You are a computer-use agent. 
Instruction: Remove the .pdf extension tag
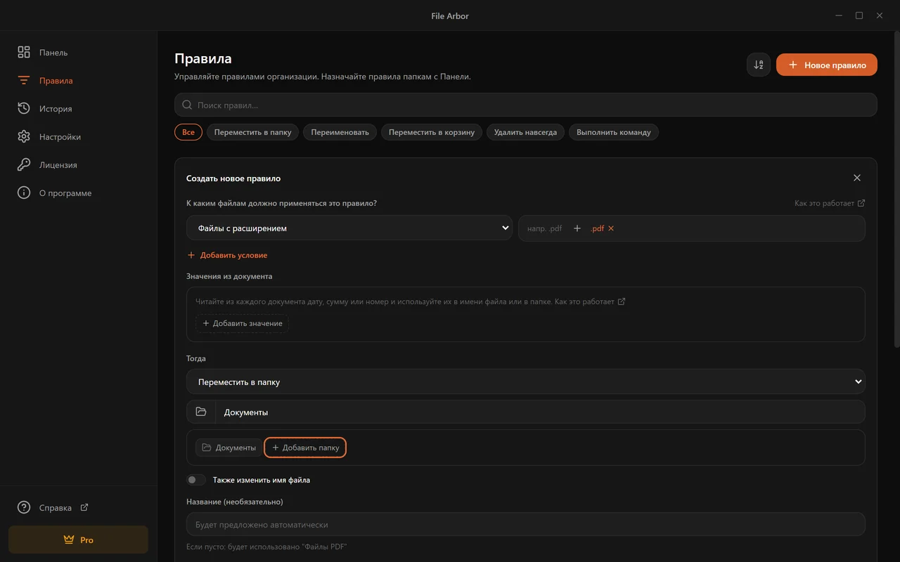pyautogui.click(x=611, y=228)
